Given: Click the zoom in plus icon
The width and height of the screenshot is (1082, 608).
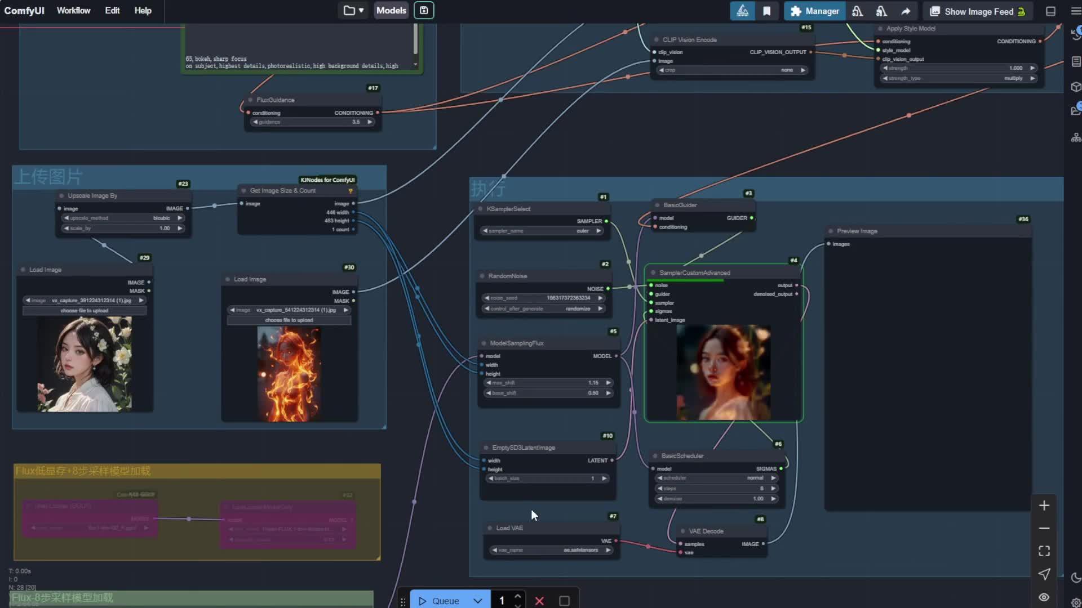Looking at the screenshot, I should click(1045, 505).
